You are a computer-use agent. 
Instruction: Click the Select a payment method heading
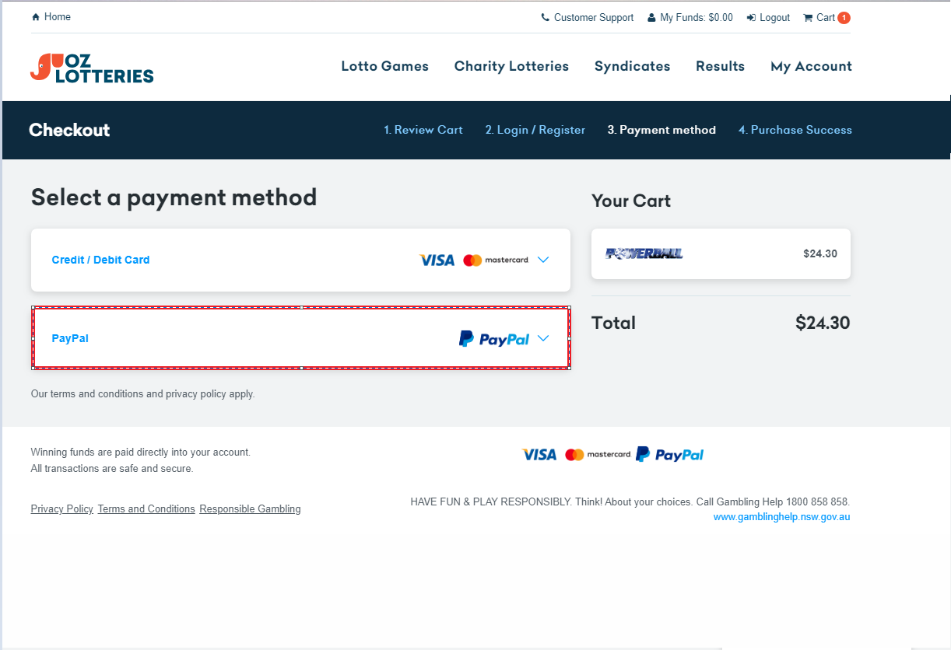tap(174, 198)
